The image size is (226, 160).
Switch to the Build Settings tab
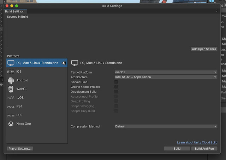pyautogui.click(x=14, y=11)
